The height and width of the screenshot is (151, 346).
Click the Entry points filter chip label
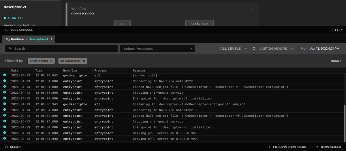(39, 61)
